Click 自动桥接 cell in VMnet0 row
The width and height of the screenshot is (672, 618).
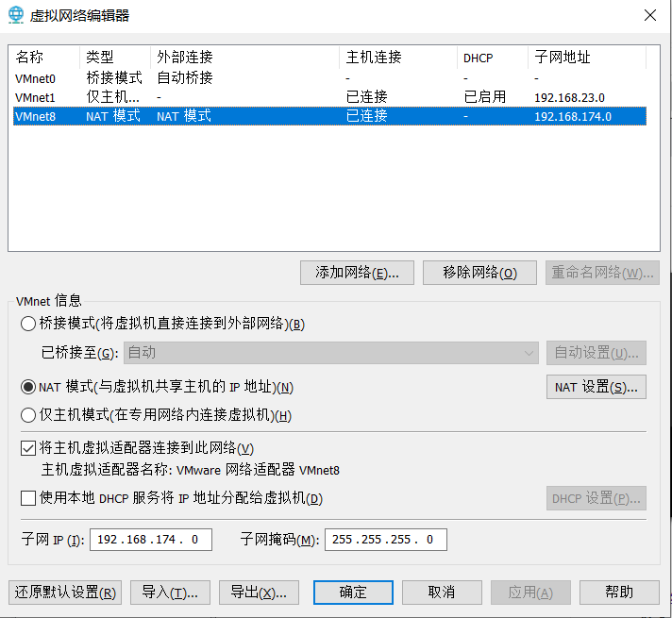coord(185,78)
